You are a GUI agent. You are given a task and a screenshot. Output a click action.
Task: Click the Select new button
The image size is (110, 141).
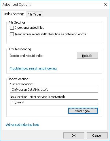click(83, 111)
